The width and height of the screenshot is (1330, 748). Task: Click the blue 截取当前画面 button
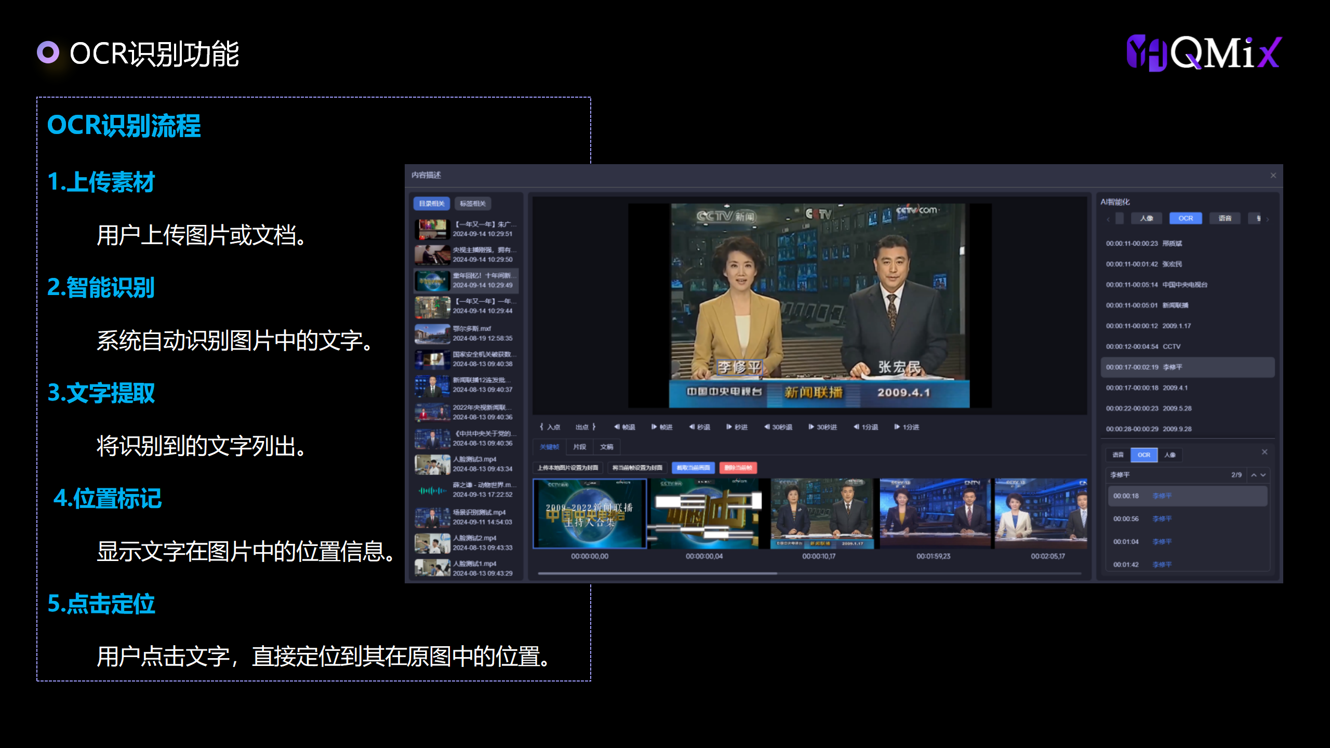coord(693,468)
